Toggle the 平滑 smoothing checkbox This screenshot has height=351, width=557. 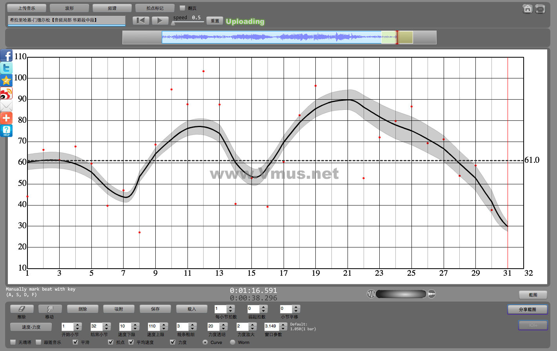[x=75, y=342]
